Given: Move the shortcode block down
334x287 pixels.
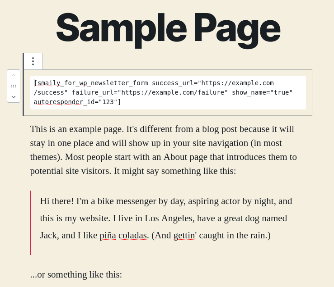Looking at the screenshot, I should tap(14, 96).
